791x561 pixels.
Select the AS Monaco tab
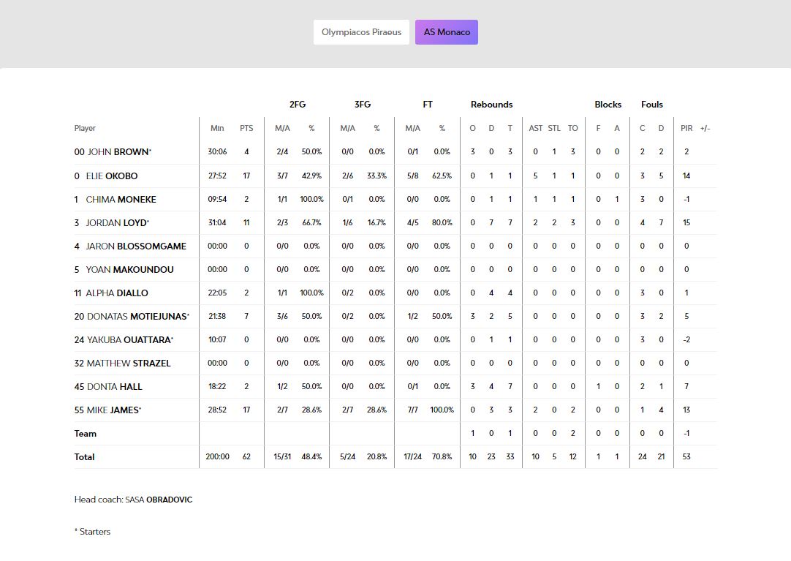(x=446, y=32)
